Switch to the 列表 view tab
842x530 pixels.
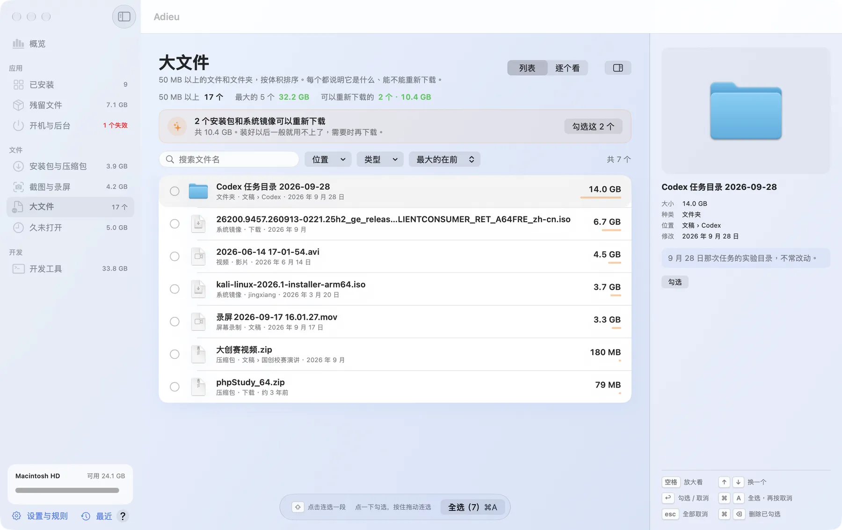click(x=527, y=68)
